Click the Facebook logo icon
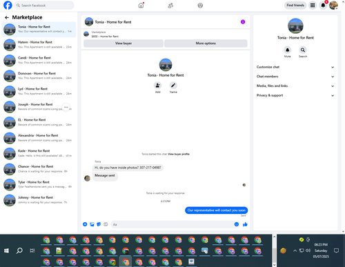345x267 pixels. pos(8,5)
